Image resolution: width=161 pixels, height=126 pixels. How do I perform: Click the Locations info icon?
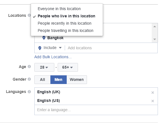pos(29,15)
